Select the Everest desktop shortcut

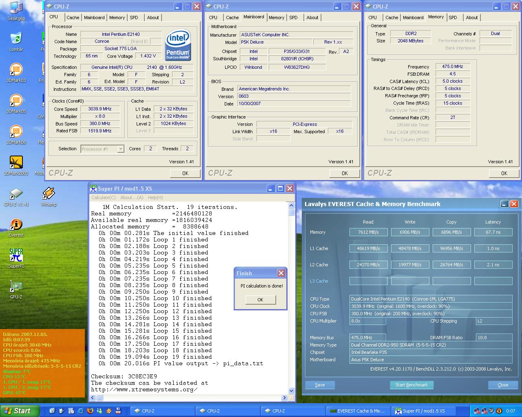click(16, 228)
